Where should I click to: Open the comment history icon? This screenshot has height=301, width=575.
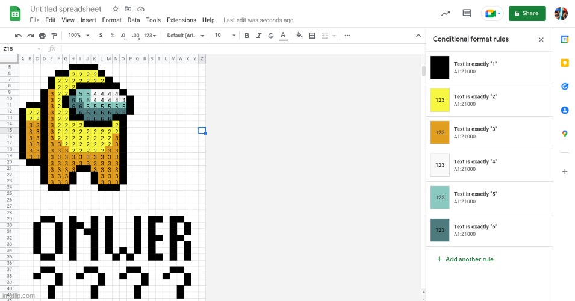pyautogui.click(x=467, y=13)
